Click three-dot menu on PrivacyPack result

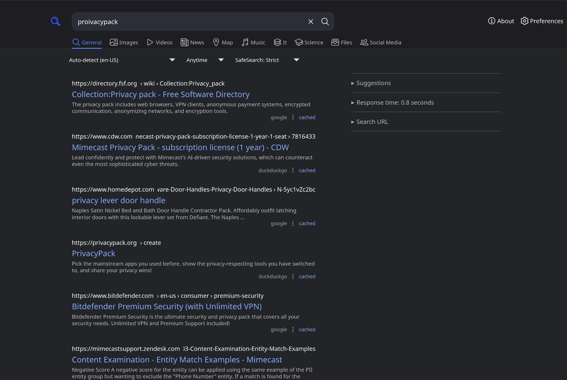click(x=293, y=276)
